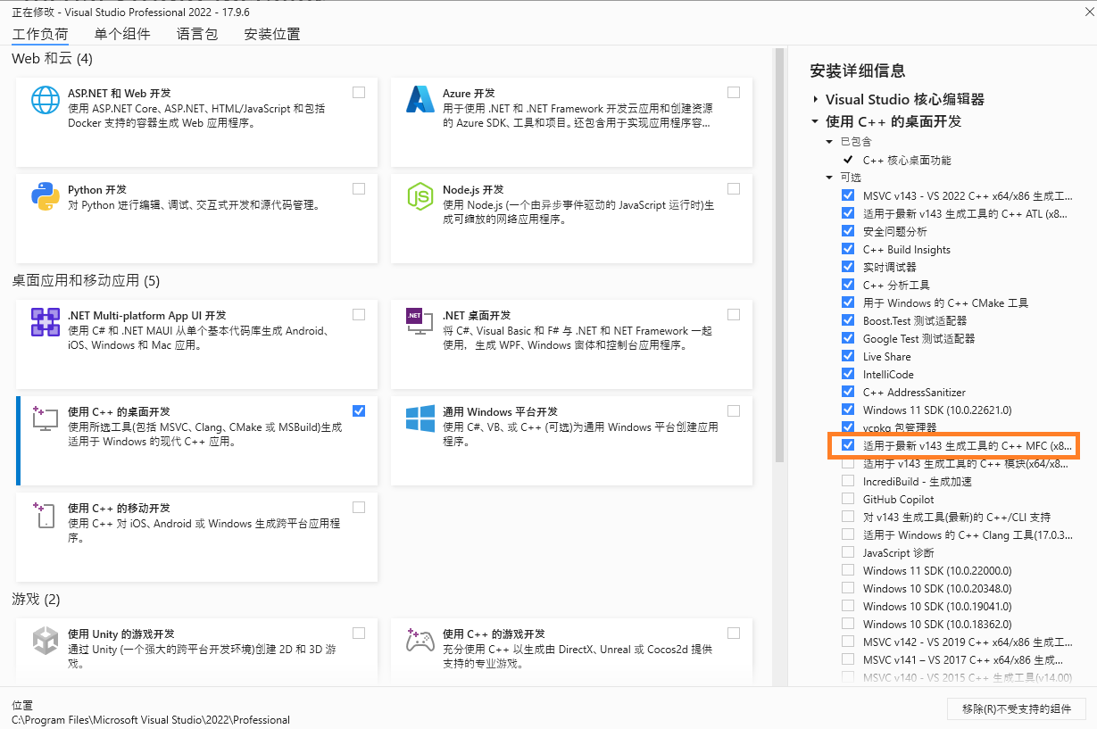Viewport: 1097px width, 729px height.
Task: Select the .NET desktop development workload card
Action: (x=571, y=344)
